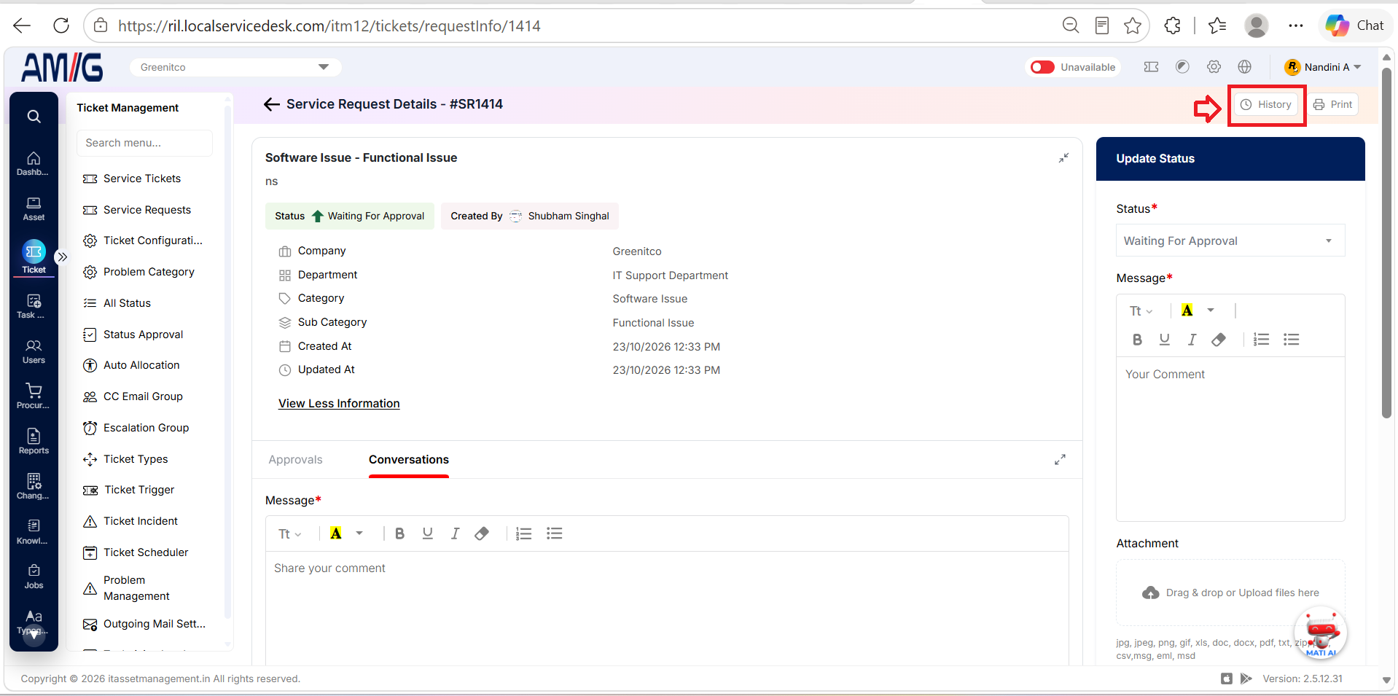1398x696 pixels.
Task: Open the Nandini A user menu
Action: [1323, 67]
